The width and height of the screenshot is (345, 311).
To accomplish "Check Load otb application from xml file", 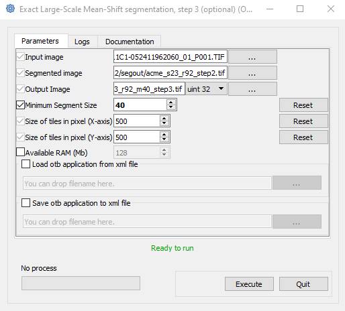I will click(x=26, y=164).
